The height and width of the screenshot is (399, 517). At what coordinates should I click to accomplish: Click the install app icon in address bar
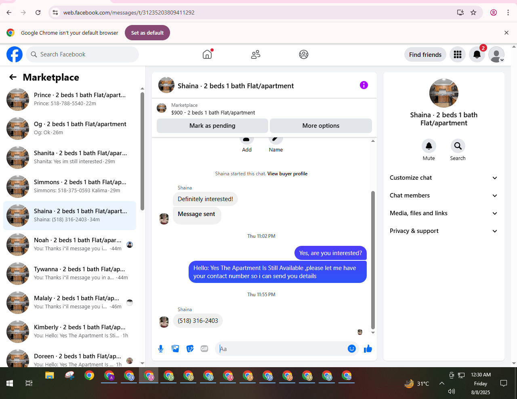pos(460,12)
